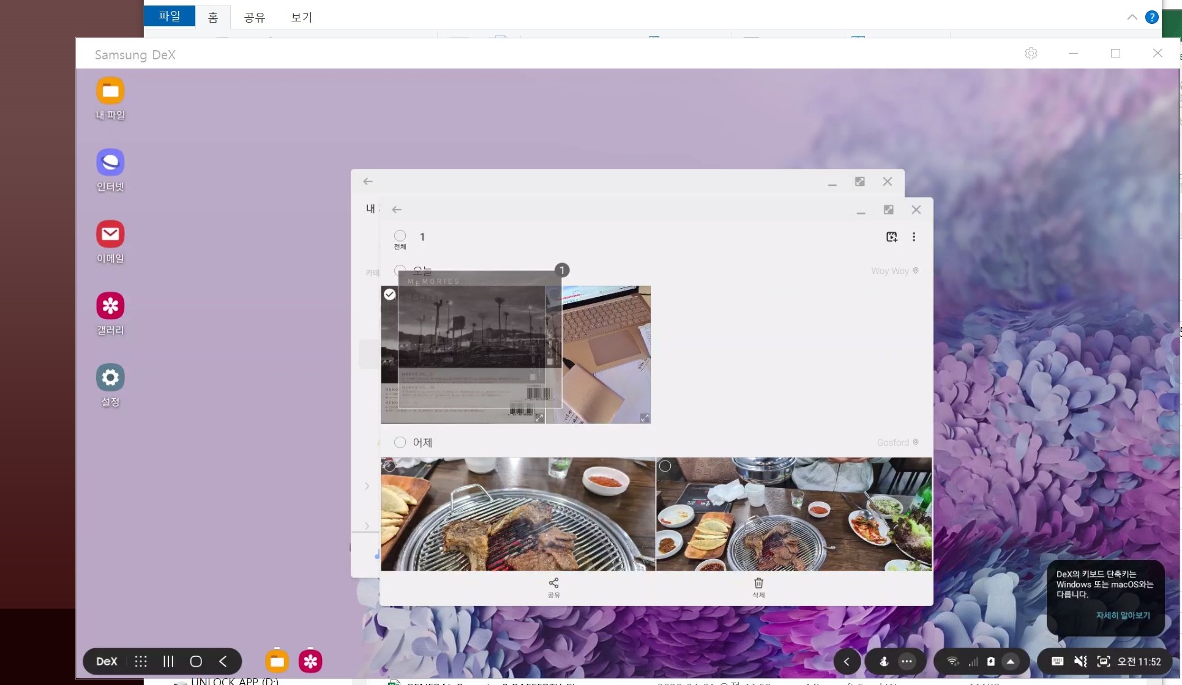Image resolution: width=1182 pixels, height=685 pixels.
Task: Toggle the muted sound icon
Action: click(1080, 661)
